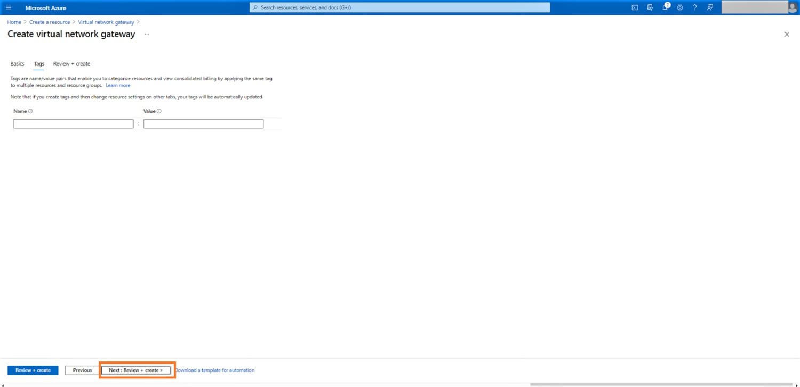This screenshot has height=387, width=800.
Task: Click the info icon next to Name
Action: 30,111
